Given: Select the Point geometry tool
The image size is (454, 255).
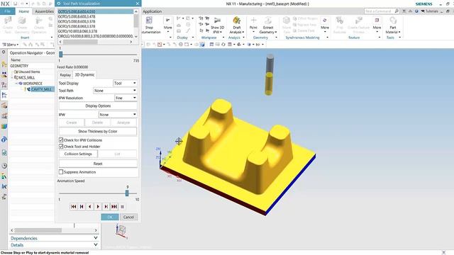Looking at the screenshot, I should pyautogui.click(x=253, y=23).
